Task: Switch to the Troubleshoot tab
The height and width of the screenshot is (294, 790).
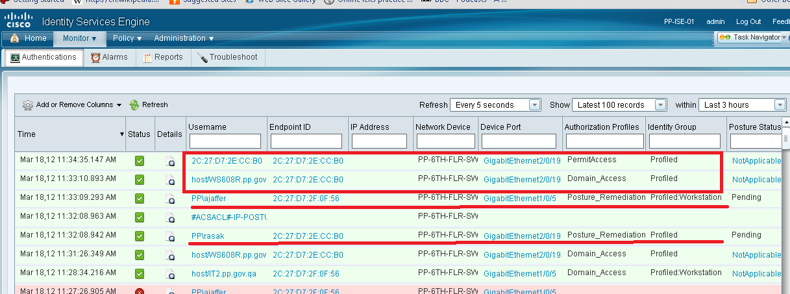Action: tap(227, 57)
